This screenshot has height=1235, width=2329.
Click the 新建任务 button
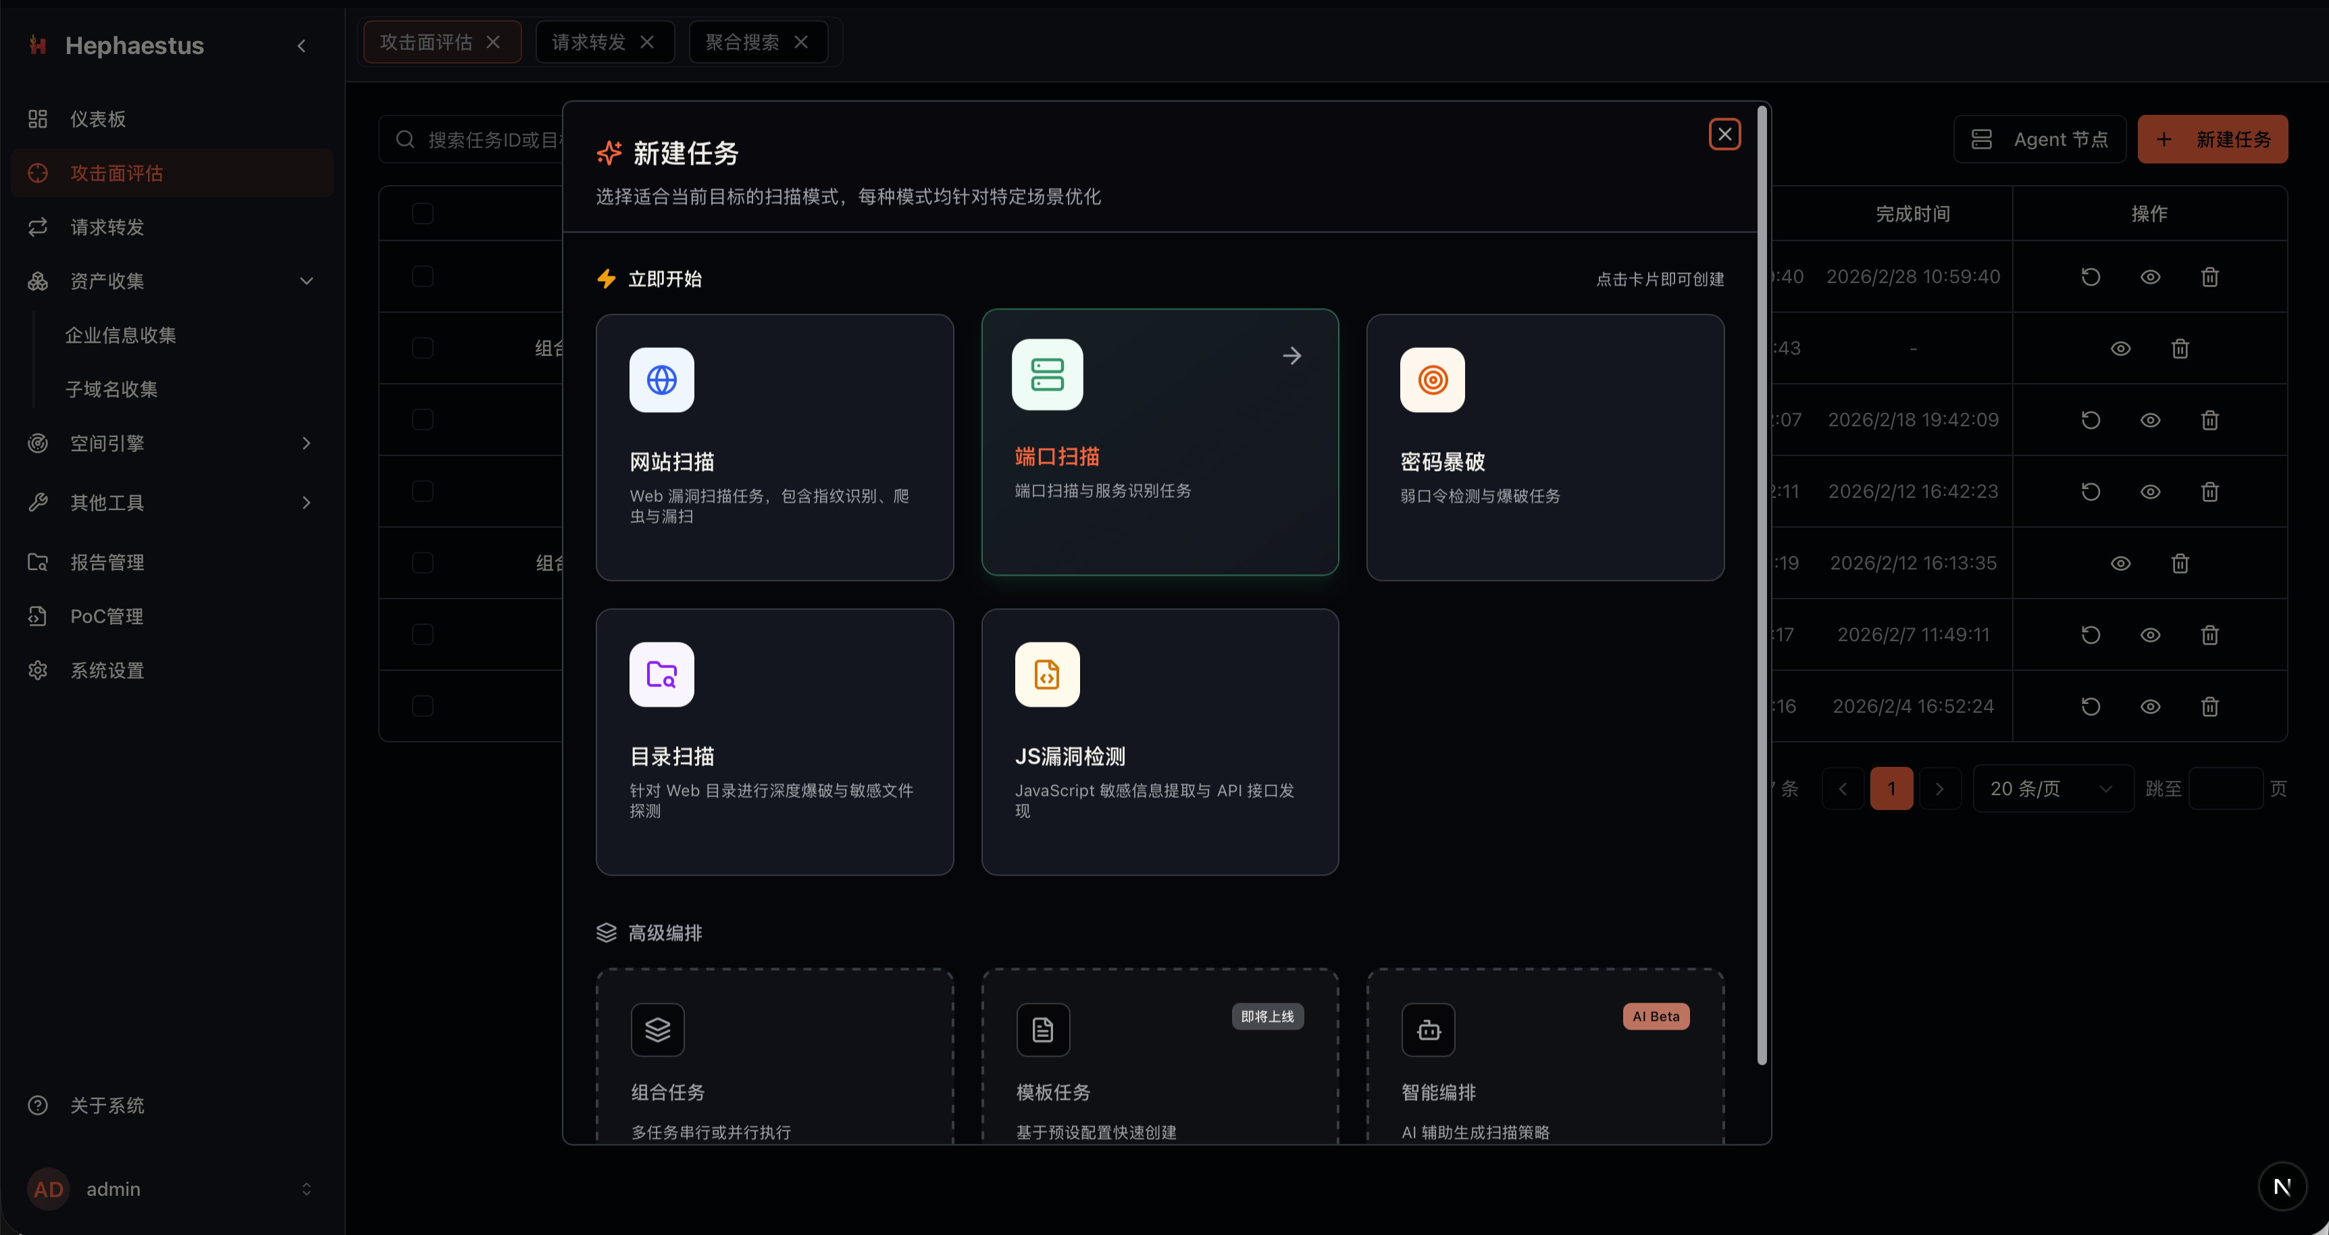click(2212, 138)
